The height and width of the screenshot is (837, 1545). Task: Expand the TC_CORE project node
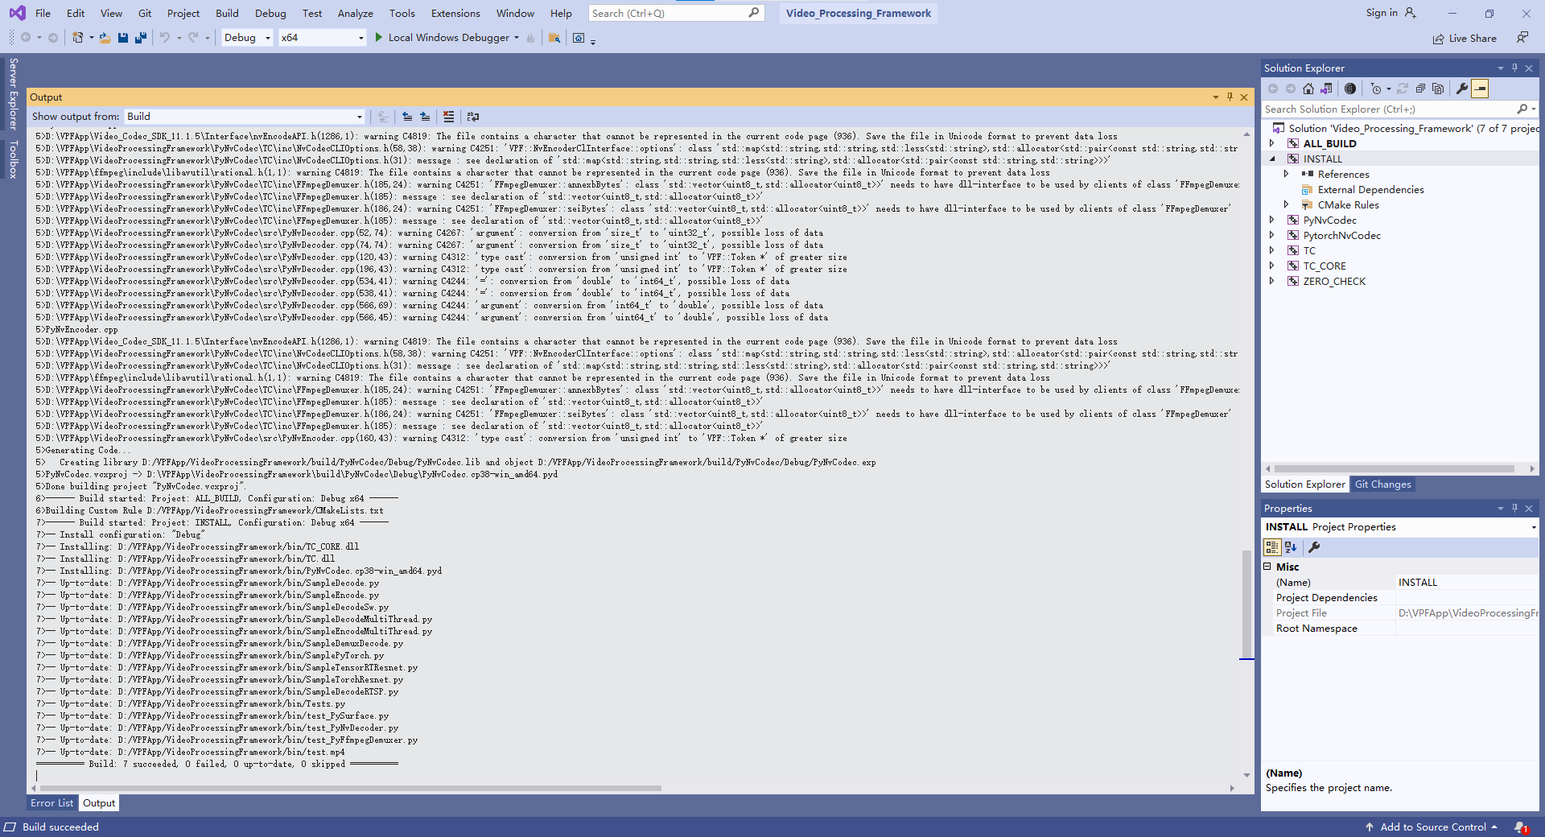(x=1272, y=266)
